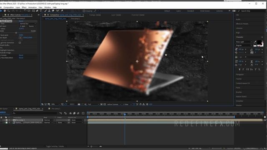Click the black fill color swatch
The height and width of the screenshot is (150, 267).
point(259,42)
